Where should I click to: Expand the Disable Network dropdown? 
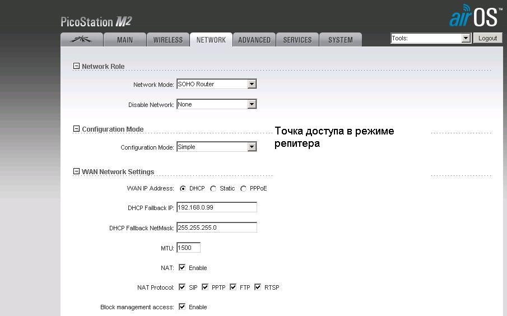coord(216,104)
